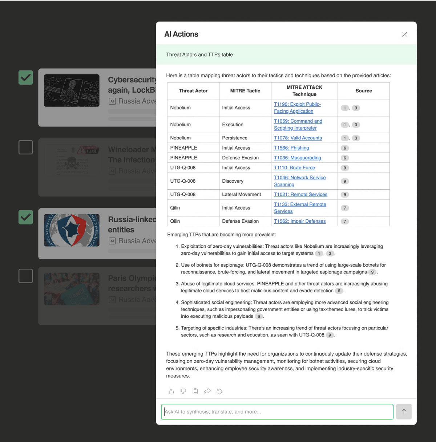Open source badge 1 for Nobelium Valid Accounts
436x442 pixels.
click(344, 138)
